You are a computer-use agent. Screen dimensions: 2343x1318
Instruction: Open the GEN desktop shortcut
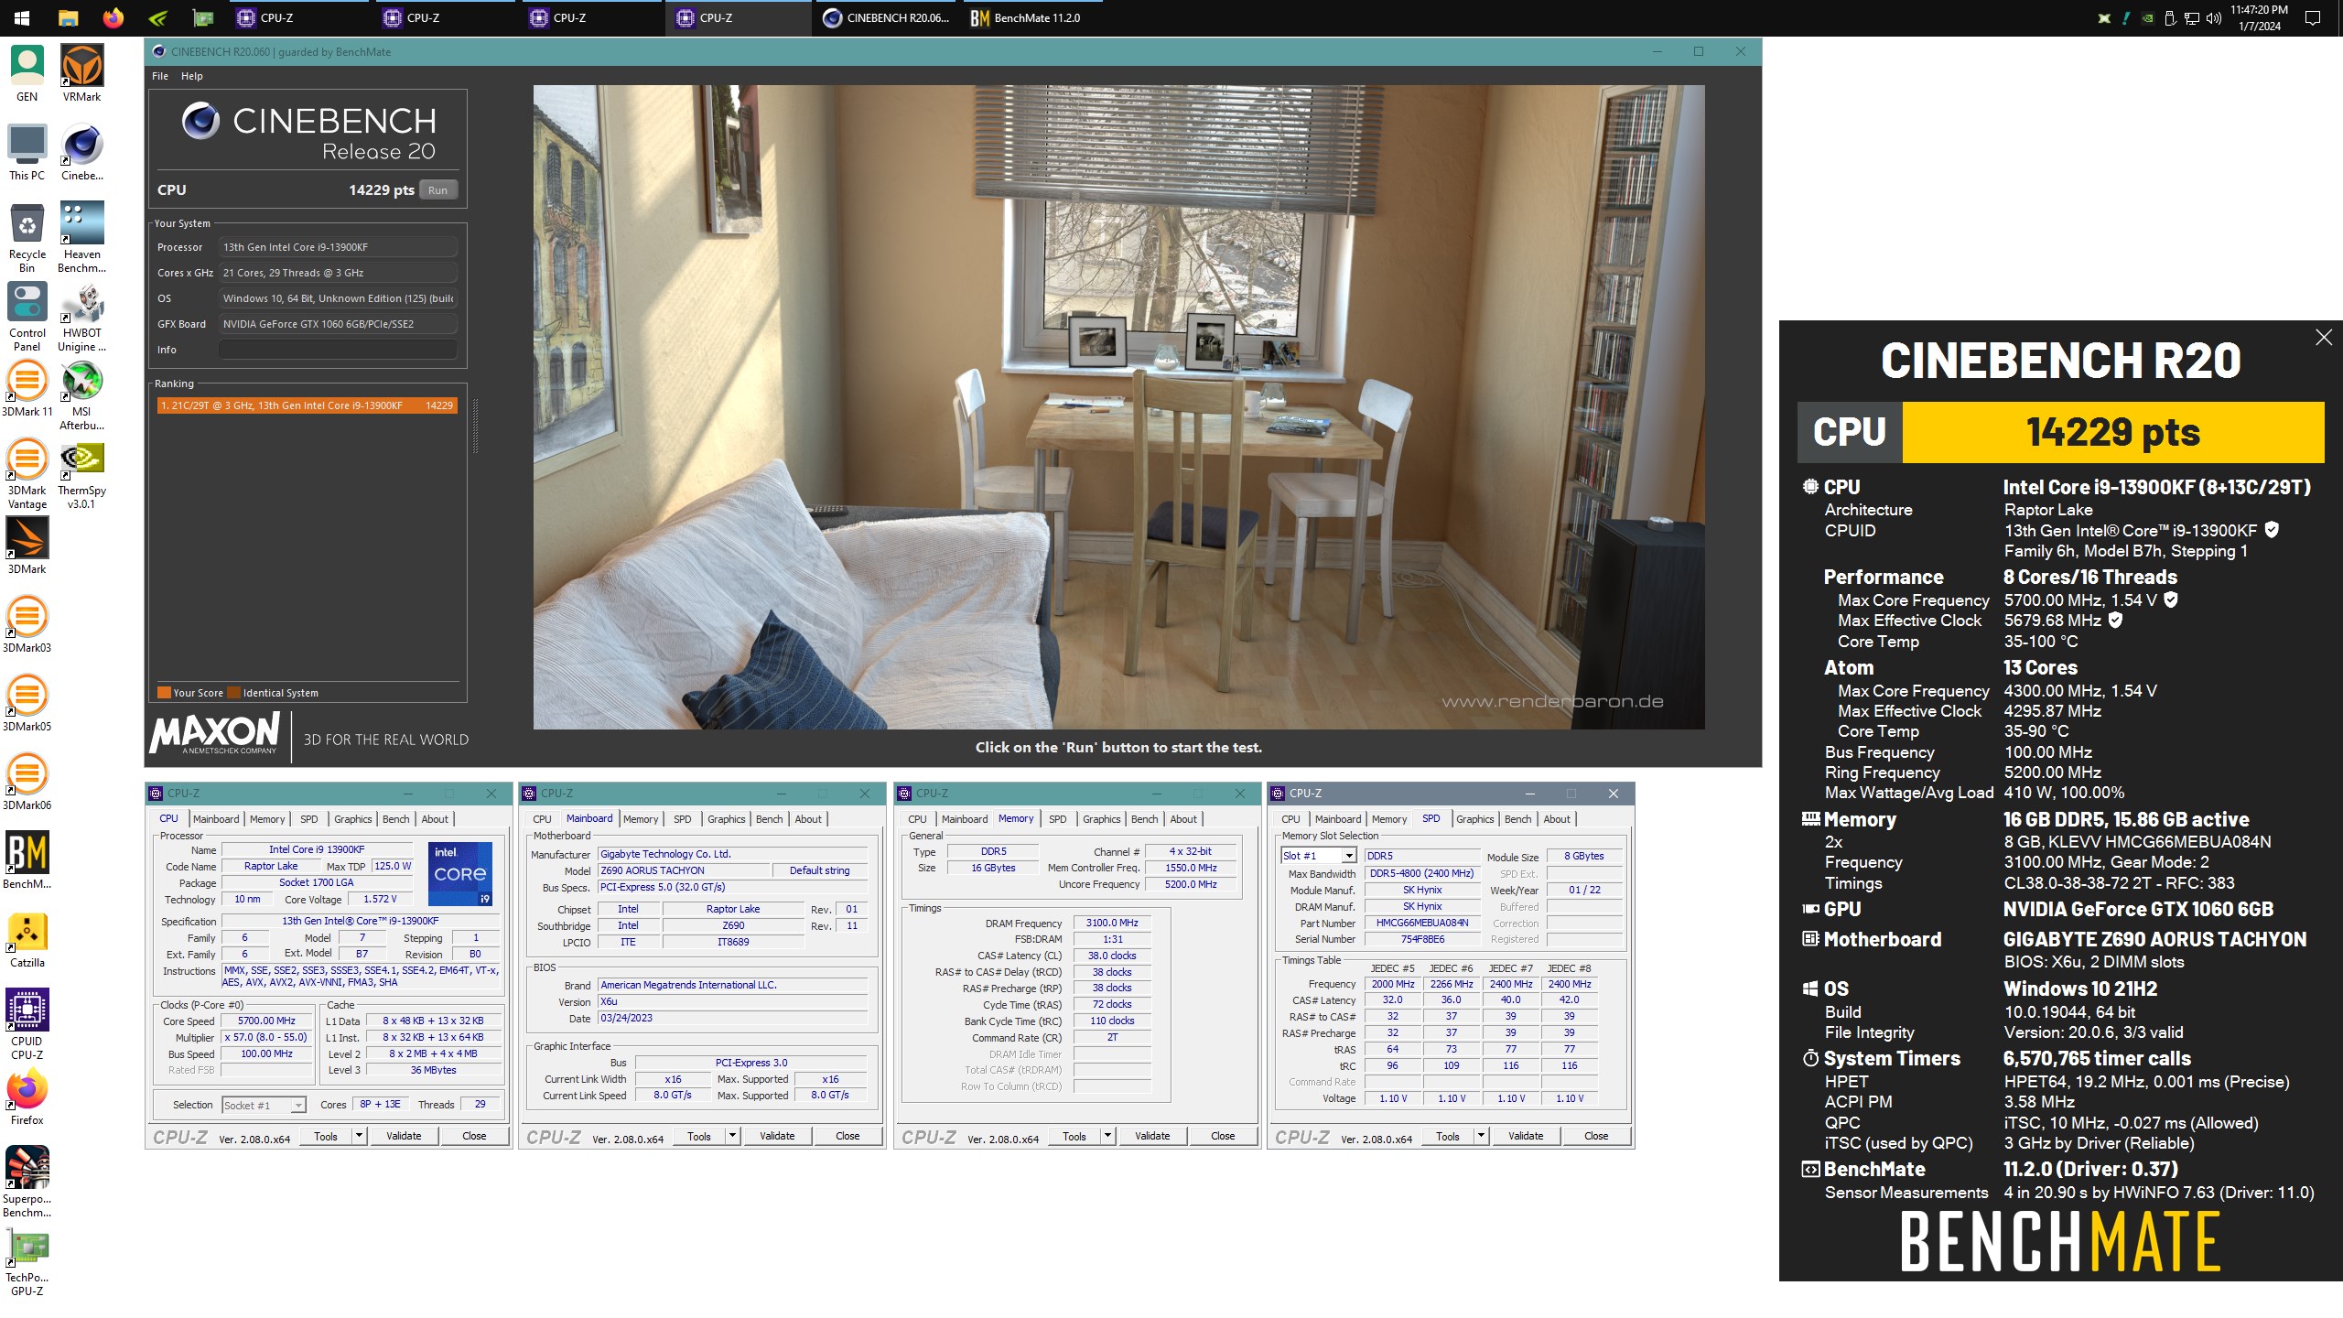27,73
